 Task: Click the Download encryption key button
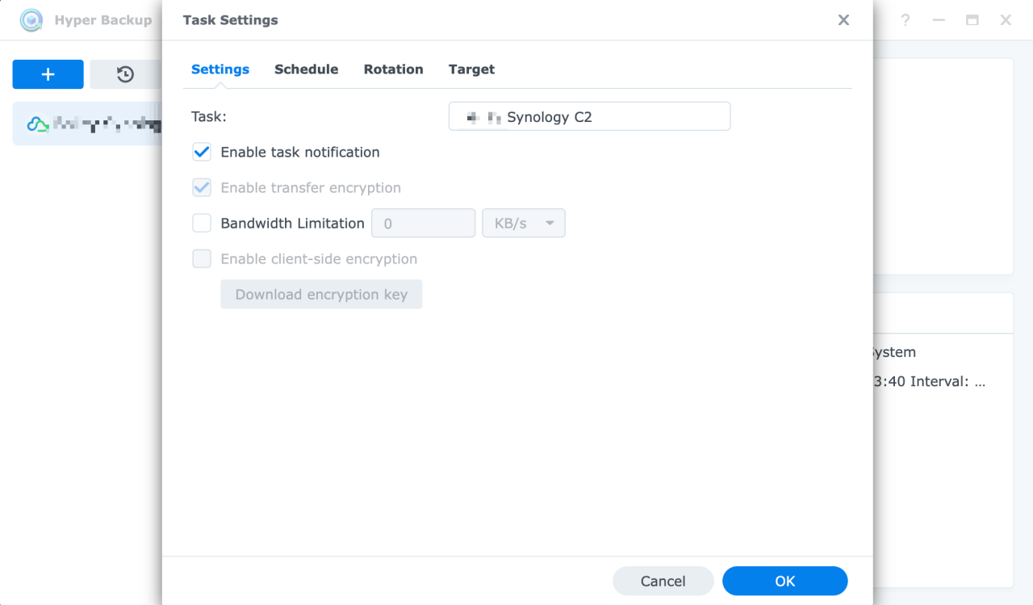click(321, 294)
